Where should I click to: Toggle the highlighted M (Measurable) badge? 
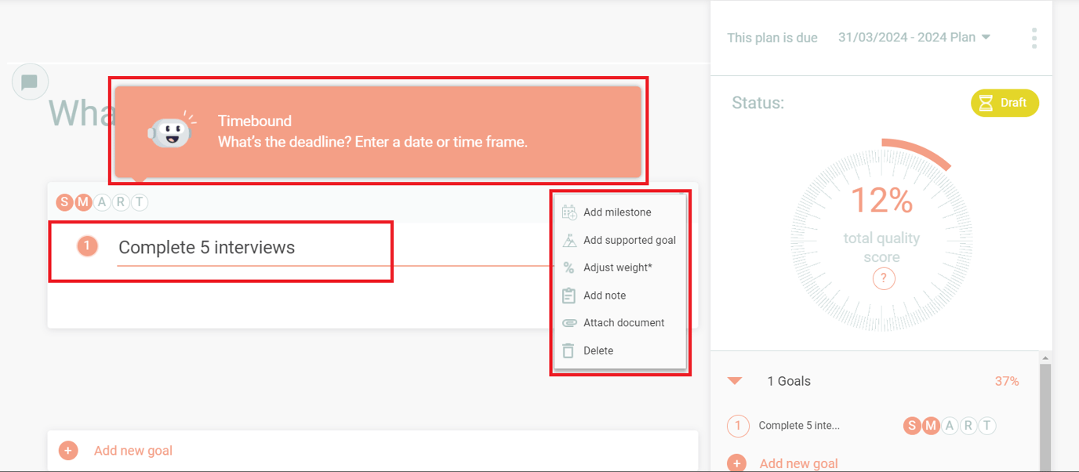click(x=82, y=202)
